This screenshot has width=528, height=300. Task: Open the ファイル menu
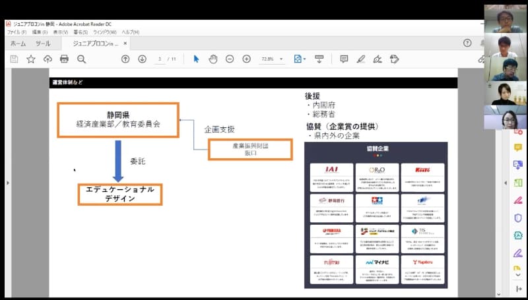pyautogui.click(x=17, y=32)
